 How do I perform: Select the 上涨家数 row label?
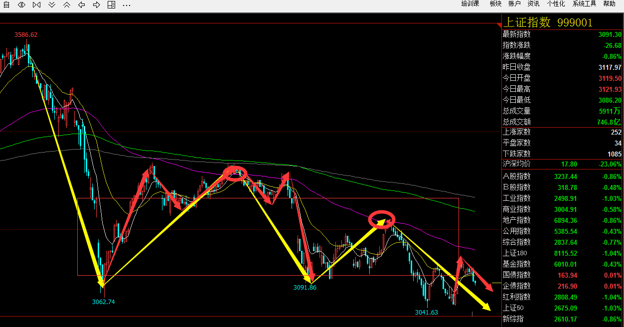(x=517, y=132)
